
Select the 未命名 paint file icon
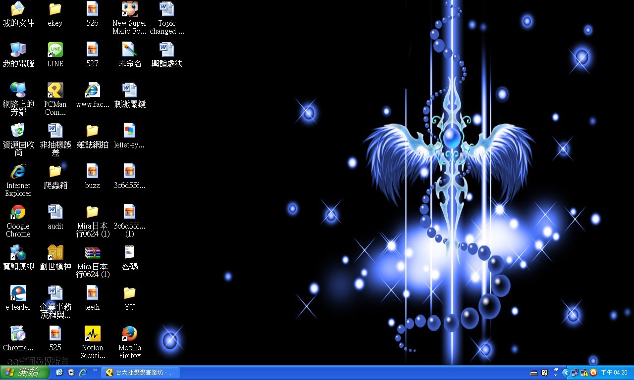tap(130, 49)
